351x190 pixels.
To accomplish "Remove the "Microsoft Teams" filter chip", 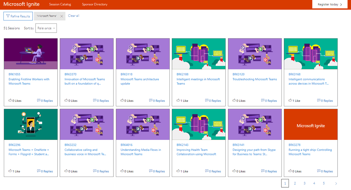I will [62, 16].
